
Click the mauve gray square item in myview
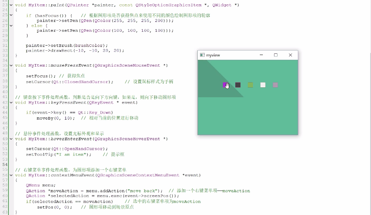click(275, 85)
